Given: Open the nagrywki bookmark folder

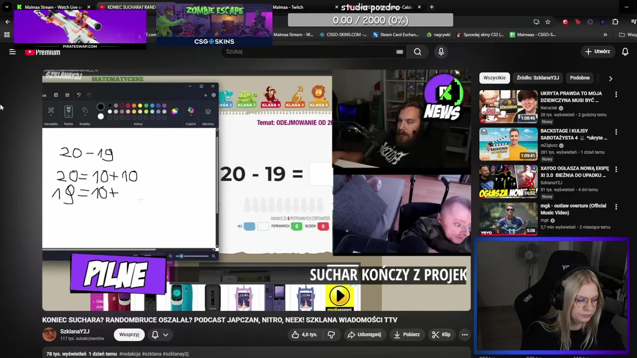Looking at the screenshot, I should coord(438,35).
